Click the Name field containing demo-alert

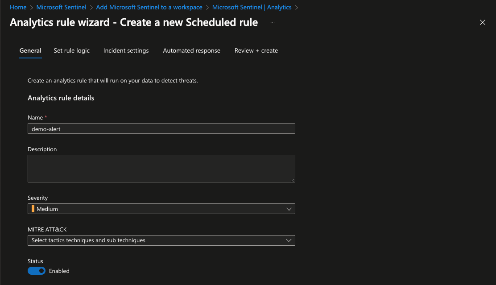(161, 128)
